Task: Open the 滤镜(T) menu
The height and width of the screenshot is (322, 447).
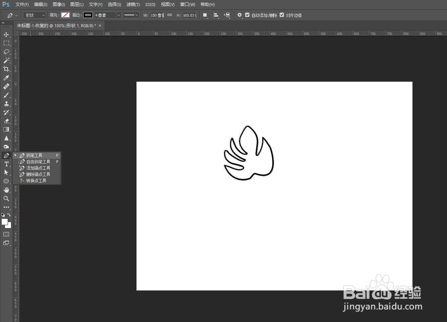Action: point(133,4)
